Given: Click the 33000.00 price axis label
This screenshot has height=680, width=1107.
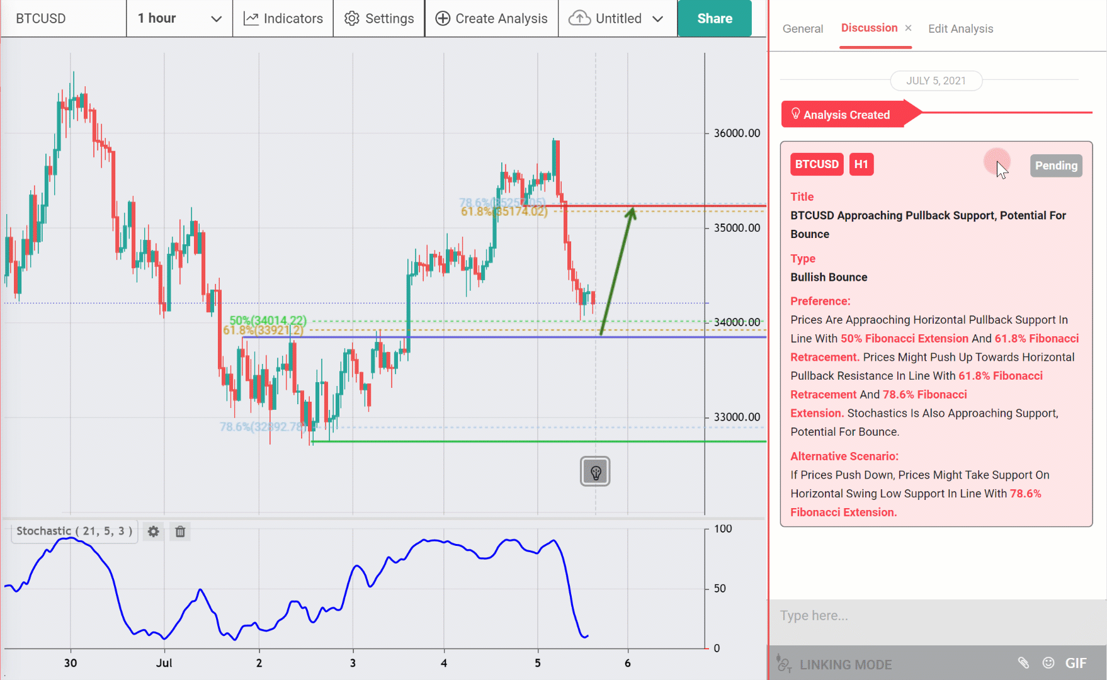Looking at the screenshot, I should point(737,417).
